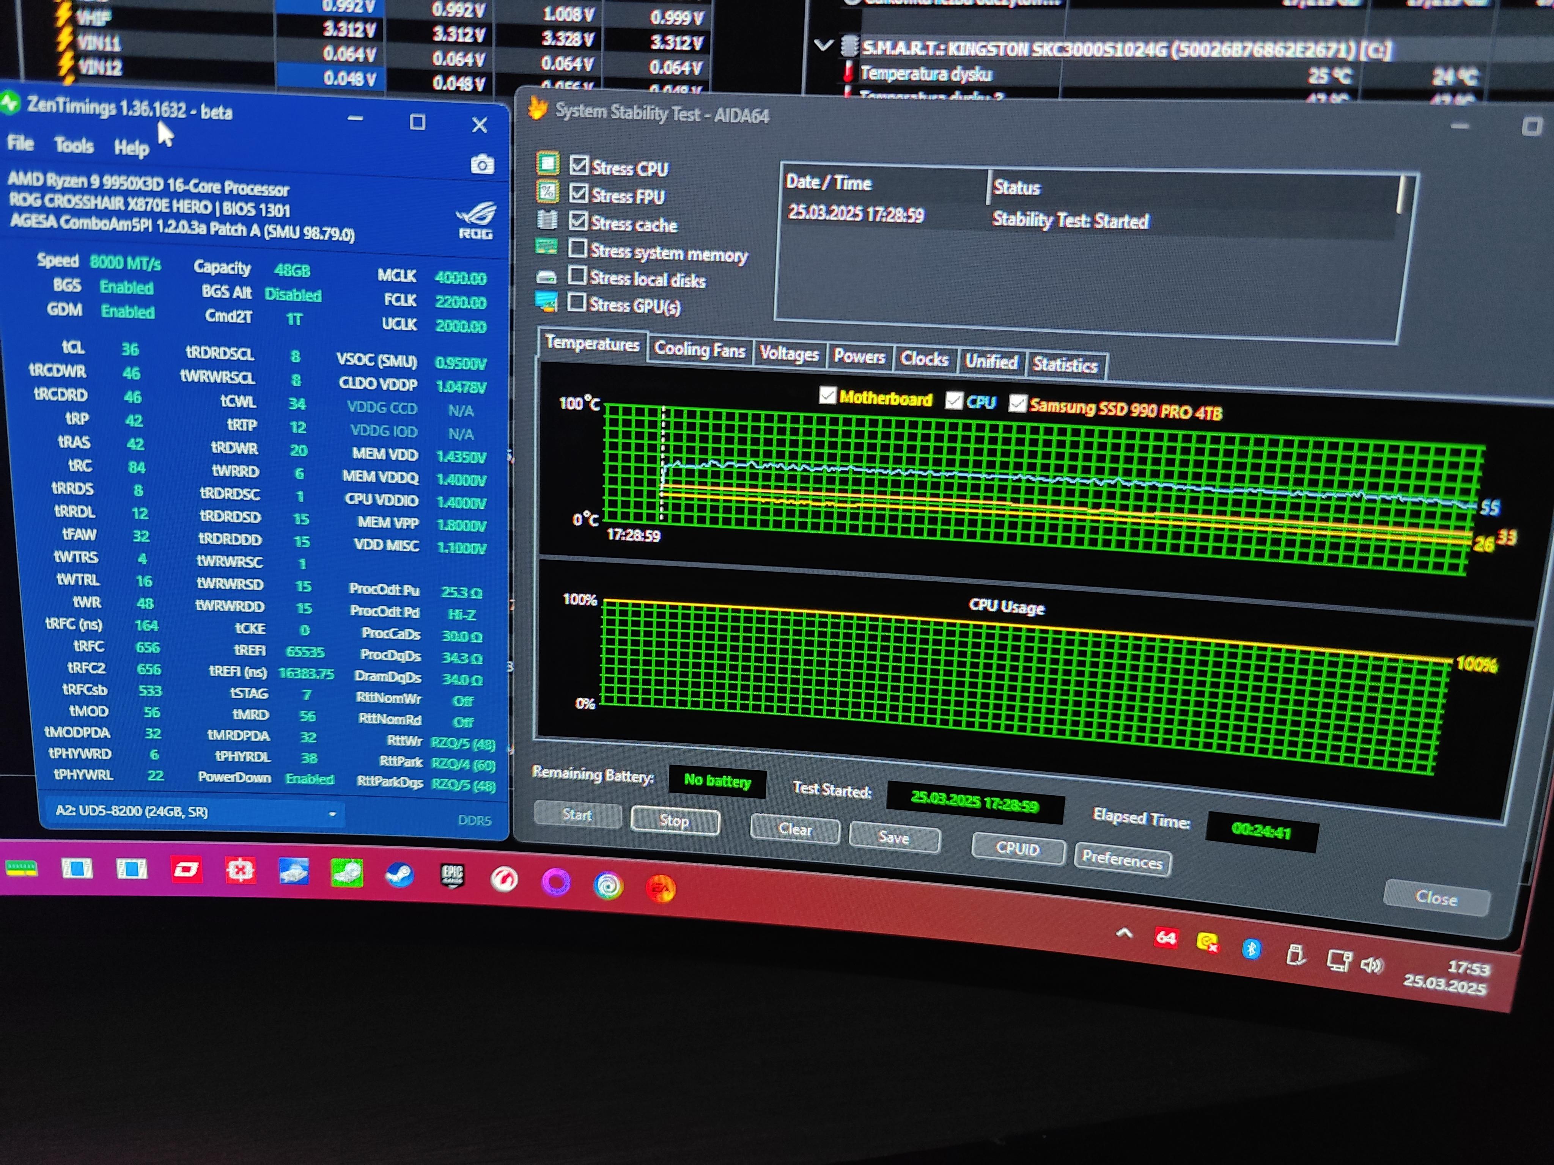Viewport: 1554px width, 1165px height.
Task: Click the status log scrollbar
Action: [1400, 195]
